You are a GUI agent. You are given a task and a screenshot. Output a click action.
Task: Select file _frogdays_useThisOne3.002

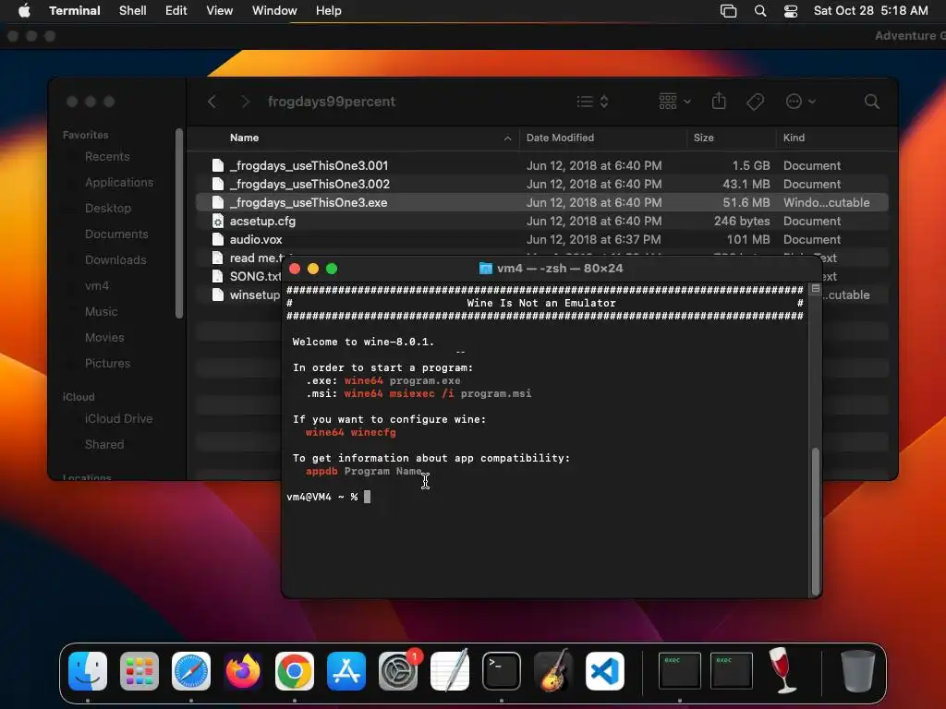[x=541, y=184]
